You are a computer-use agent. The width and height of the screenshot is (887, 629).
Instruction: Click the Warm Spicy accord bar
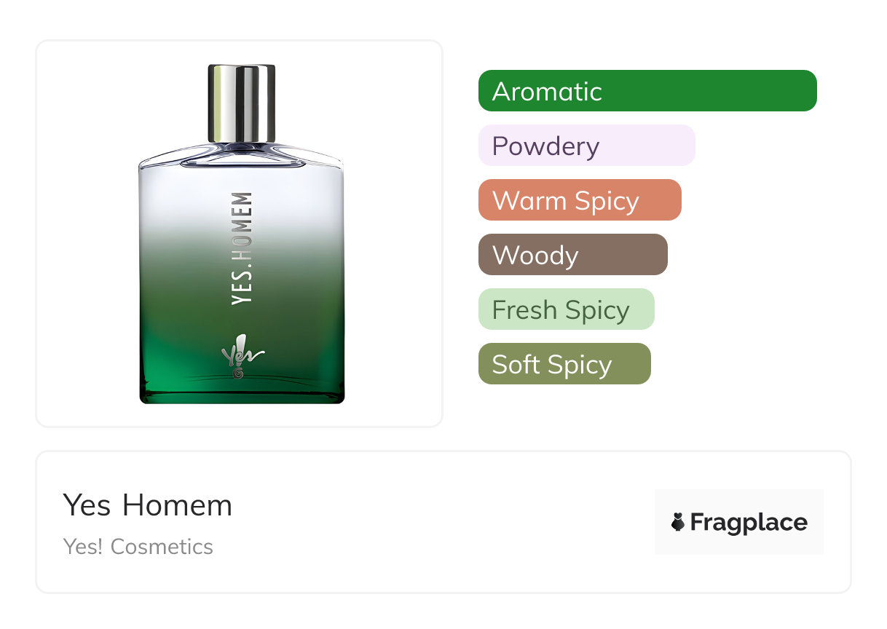[x=580, y=200]
